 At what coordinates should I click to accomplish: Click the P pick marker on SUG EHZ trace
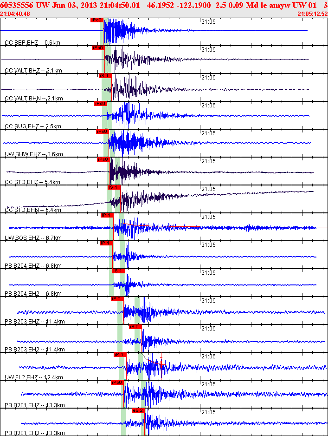tap(101, 104)
